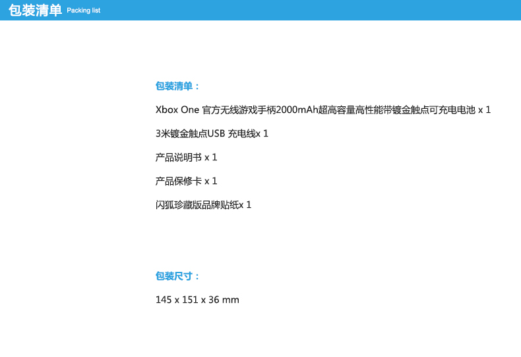Select the blue 包装清单： section heading

point(177,86)
